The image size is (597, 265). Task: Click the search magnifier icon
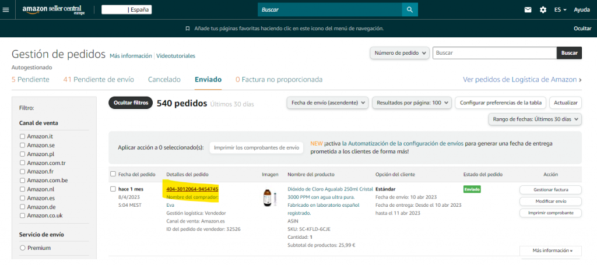pos(410,10)
